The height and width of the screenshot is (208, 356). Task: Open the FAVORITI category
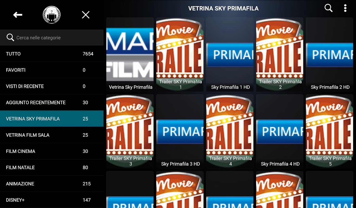52,70
